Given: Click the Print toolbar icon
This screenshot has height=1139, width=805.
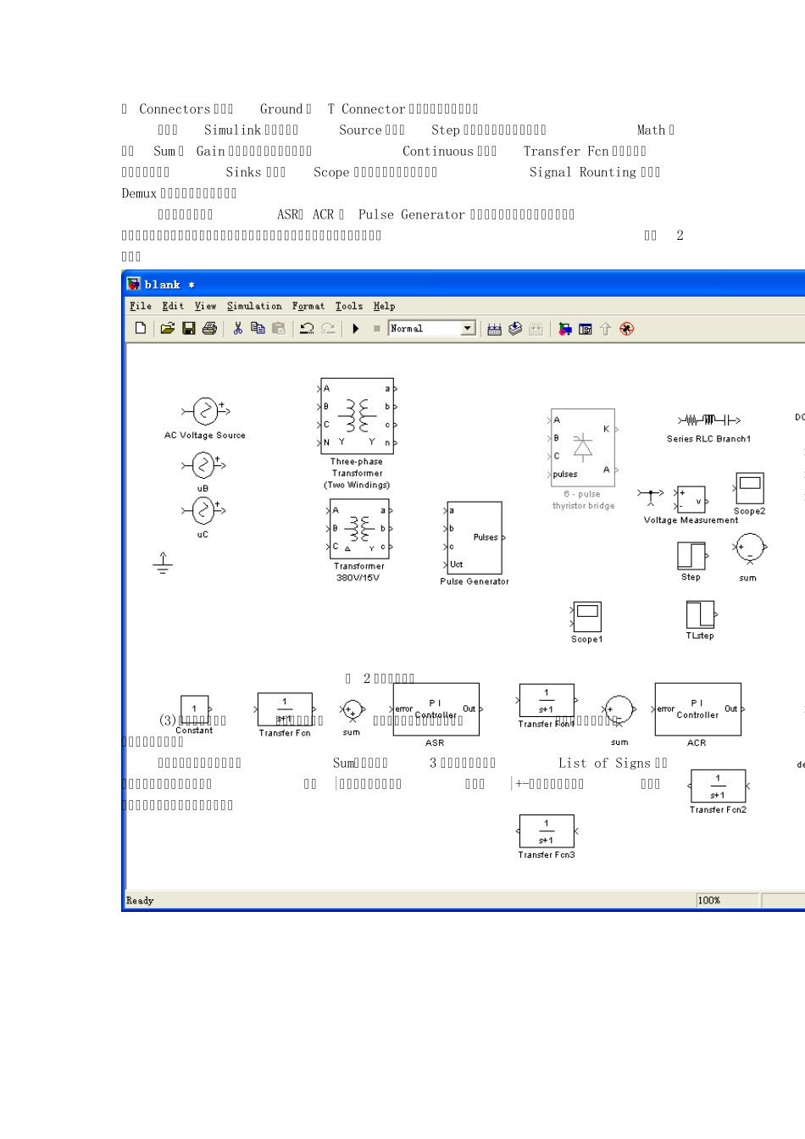Looking at the screenshot, I should (209, 328).
